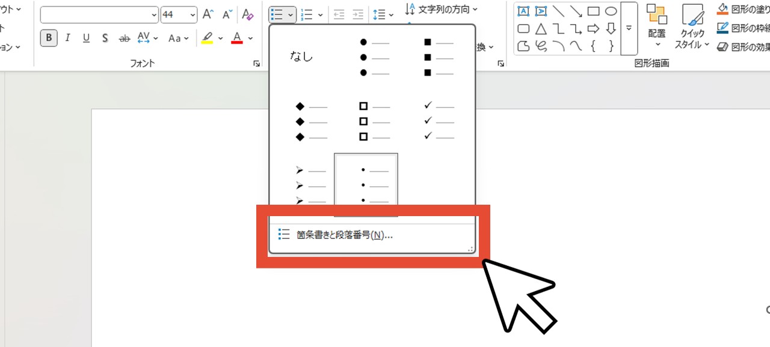This screenshot has height=347, width=770.
Task: Insert vertical text box shape
Action: click(541, 11)
